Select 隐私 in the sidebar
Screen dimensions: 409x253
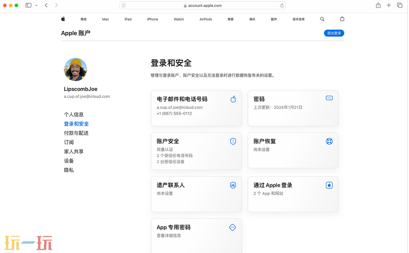coord(69,170)
